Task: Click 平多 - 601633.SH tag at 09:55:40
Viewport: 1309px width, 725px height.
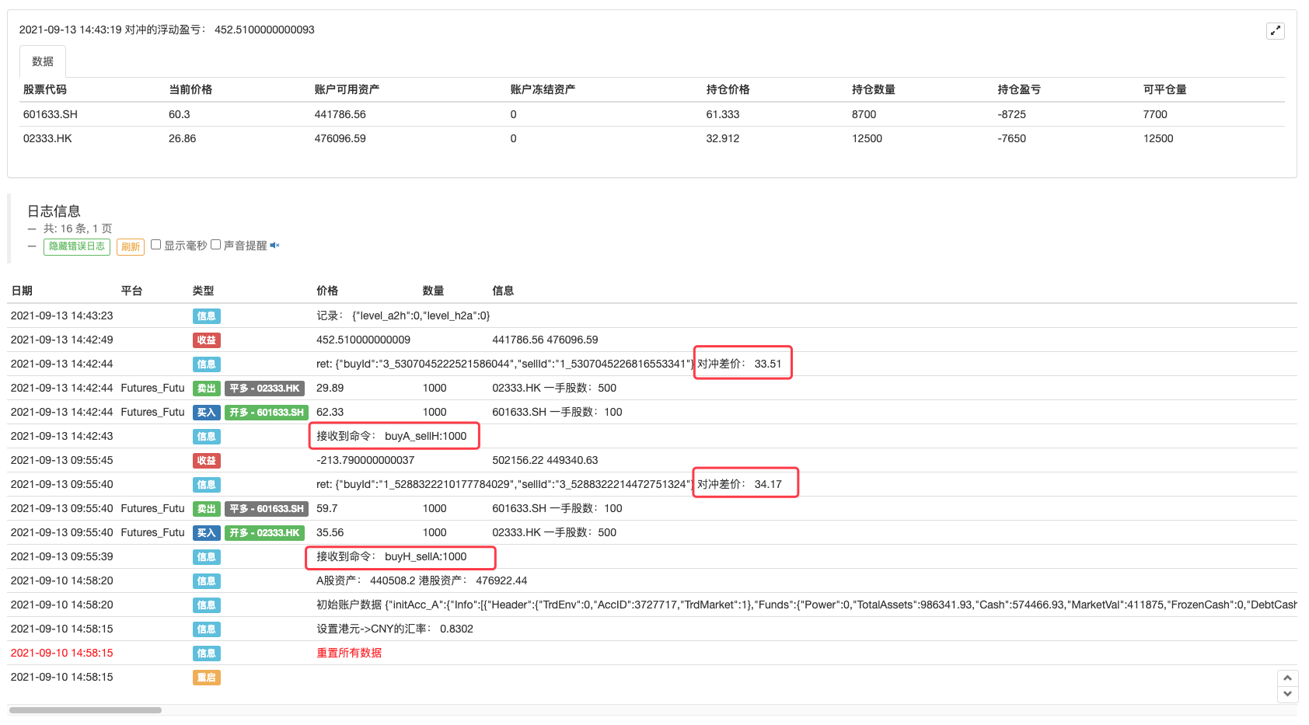Action: [267, 509]
